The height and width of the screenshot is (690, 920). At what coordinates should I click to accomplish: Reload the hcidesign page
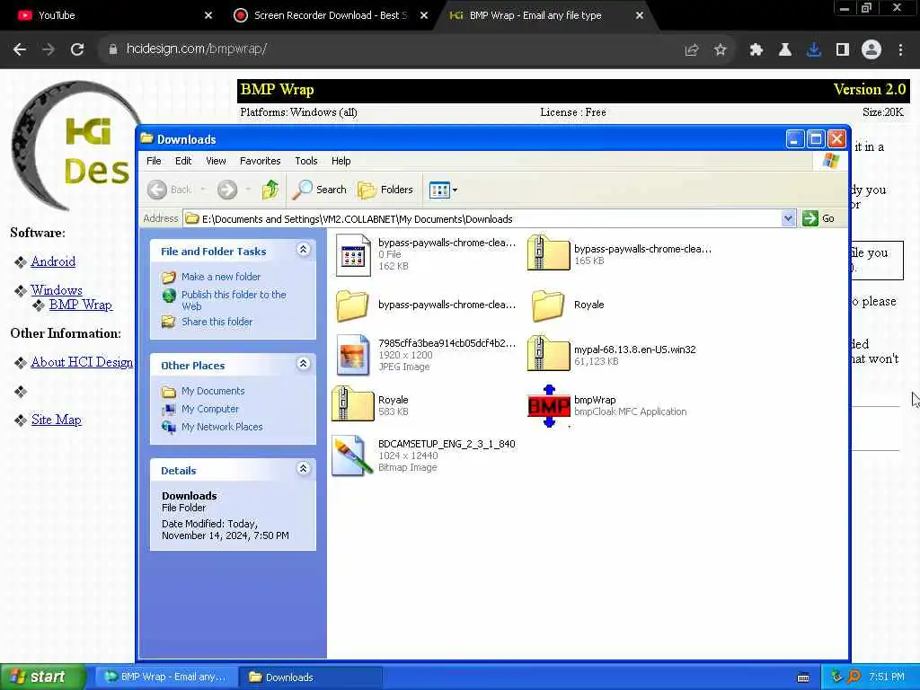77,49
